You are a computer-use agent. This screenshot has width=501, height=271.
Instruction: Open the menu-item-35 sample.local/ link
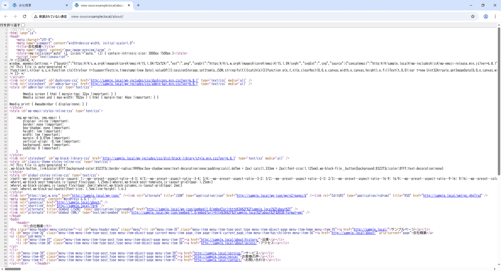(x=370, y=230)
